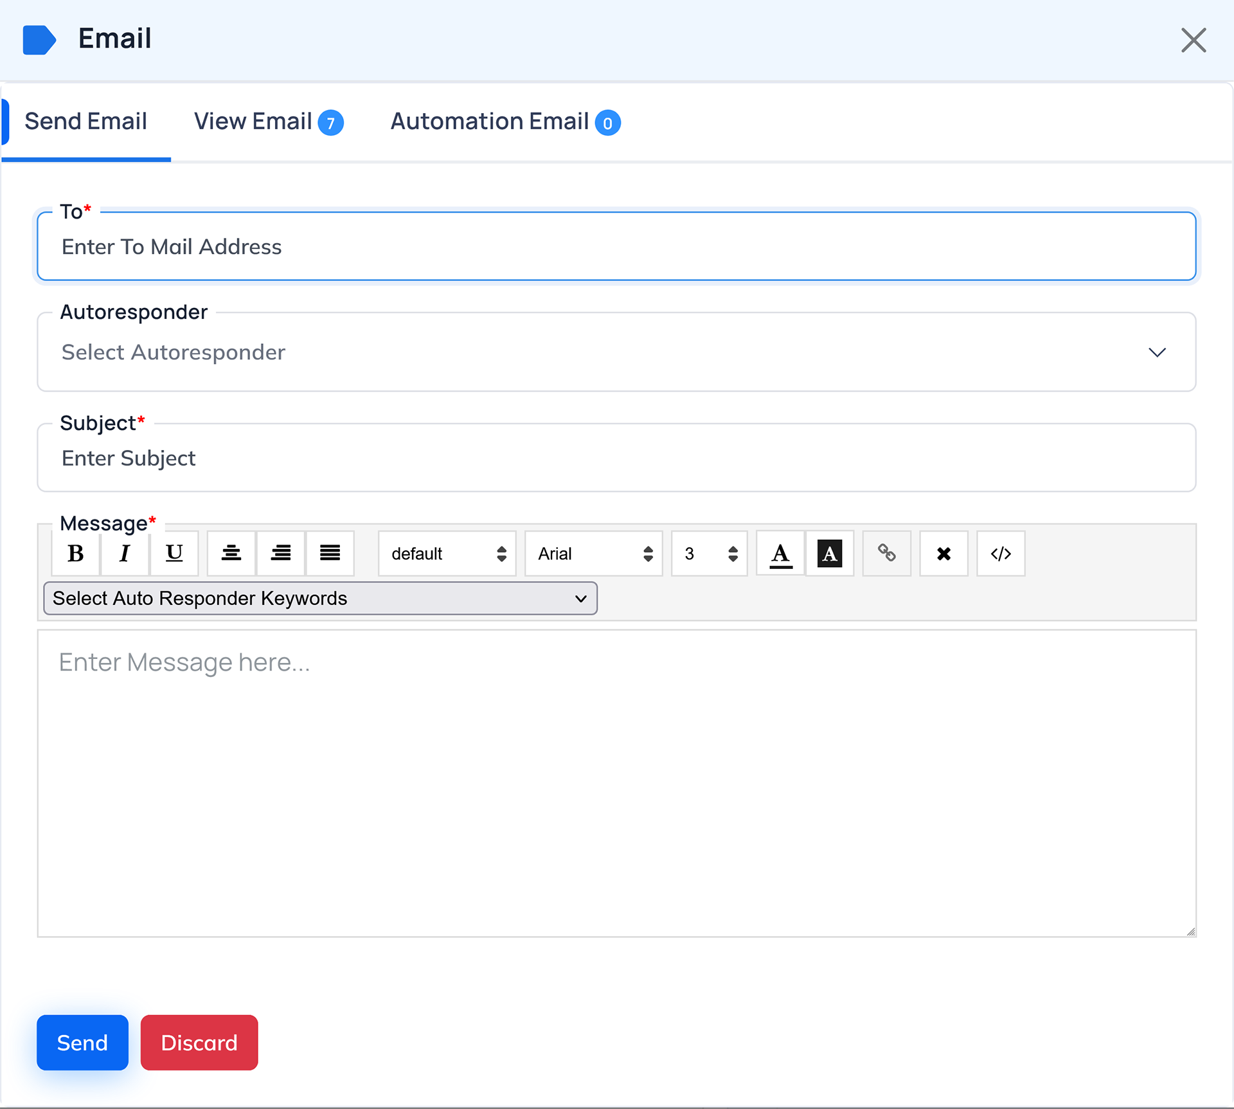This screenshot has height=1109, width=1234.
Task: Discard the email draft
Action: coord(199,1043)
